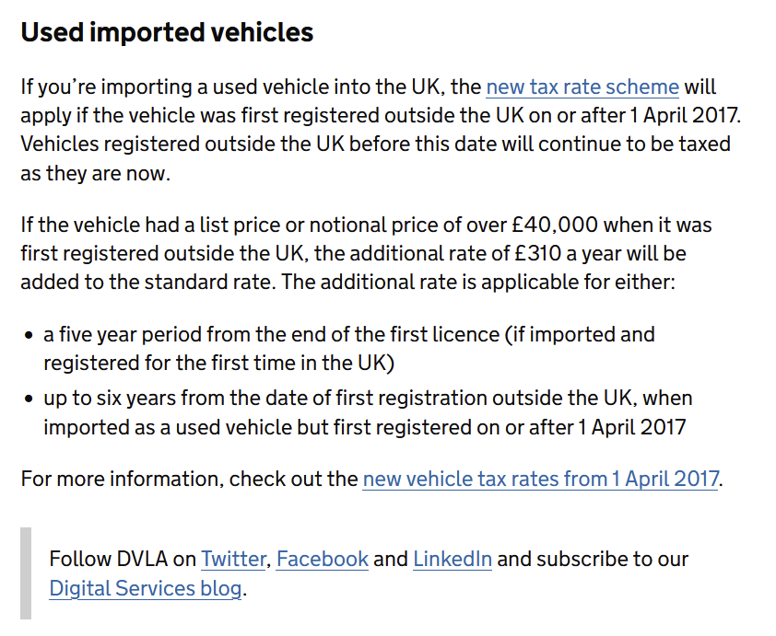Click the bullet dot before five year period

[29, 335]
